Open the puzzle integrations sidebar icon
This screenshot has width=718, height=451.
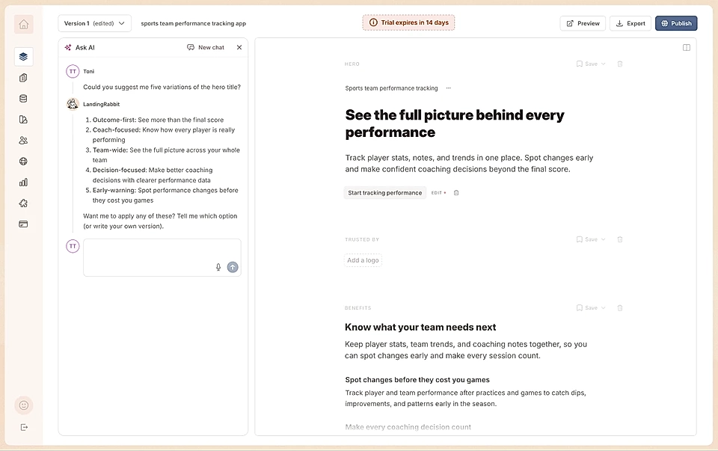pos(23,203)
